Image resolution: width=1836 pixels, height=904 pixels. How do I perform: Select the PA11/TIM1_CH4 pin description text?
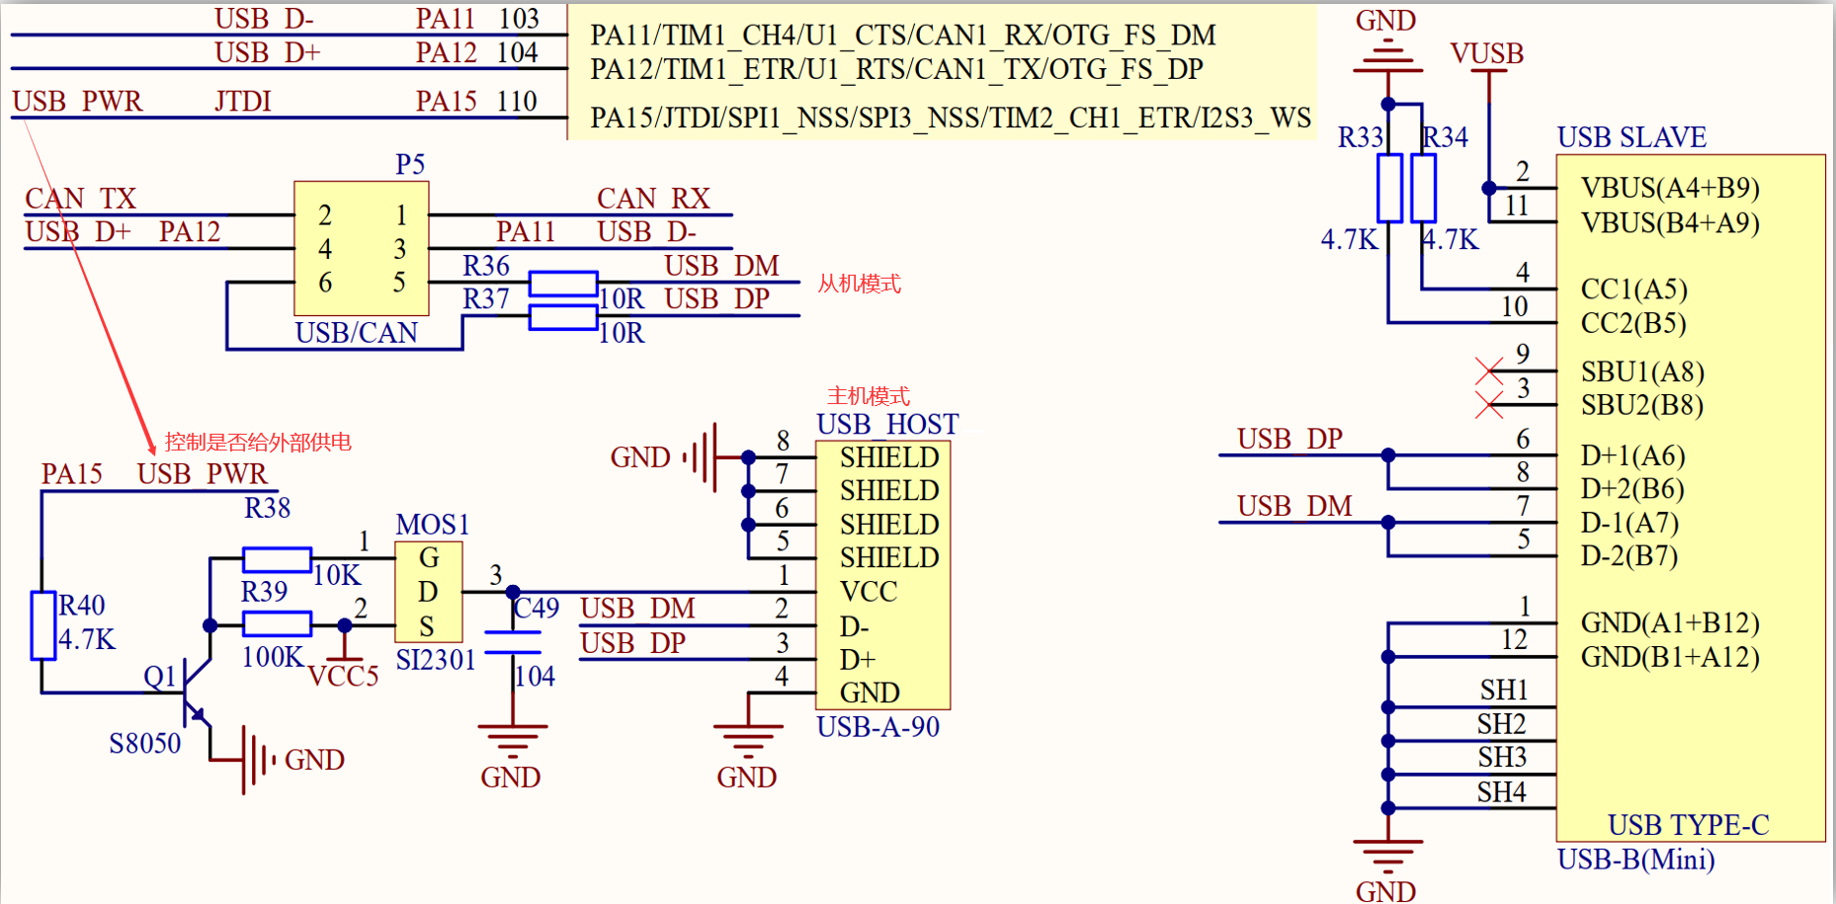pos(903,36)
